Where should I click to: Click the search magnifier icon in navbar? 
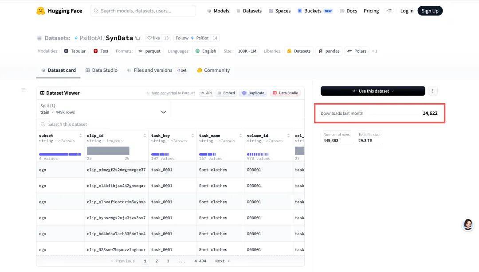pos(96,11)
